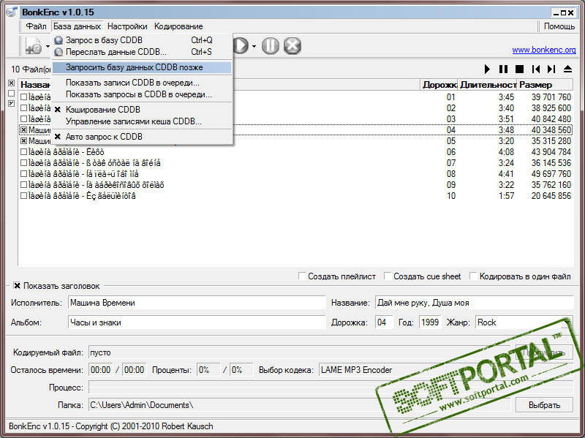Viewport: 585px width, 438px height.
Task: Click the toggle-selection icon left of joblist
Action: (x=12, y=103)
